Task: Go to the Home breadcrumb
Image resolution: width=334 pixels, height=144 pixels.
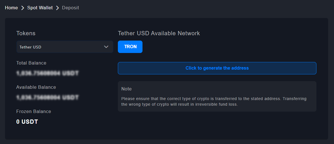Action: tap(11, 8)
